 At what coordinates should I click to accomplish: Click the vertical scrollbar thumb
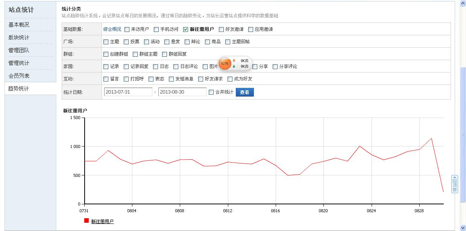click(463, 134)
